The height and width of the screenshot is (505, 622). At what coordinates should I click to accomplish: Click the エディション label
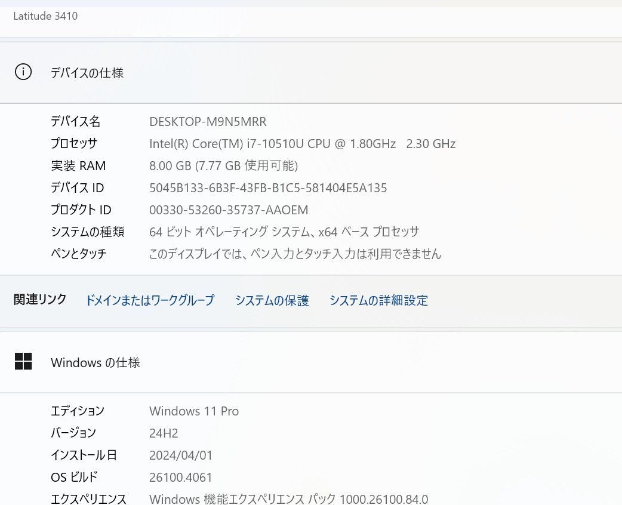(78, 411)
